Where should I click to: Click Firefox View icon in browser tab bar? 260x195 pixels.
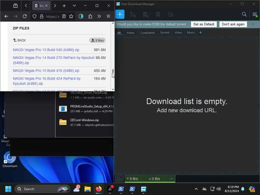pos(15,6)
